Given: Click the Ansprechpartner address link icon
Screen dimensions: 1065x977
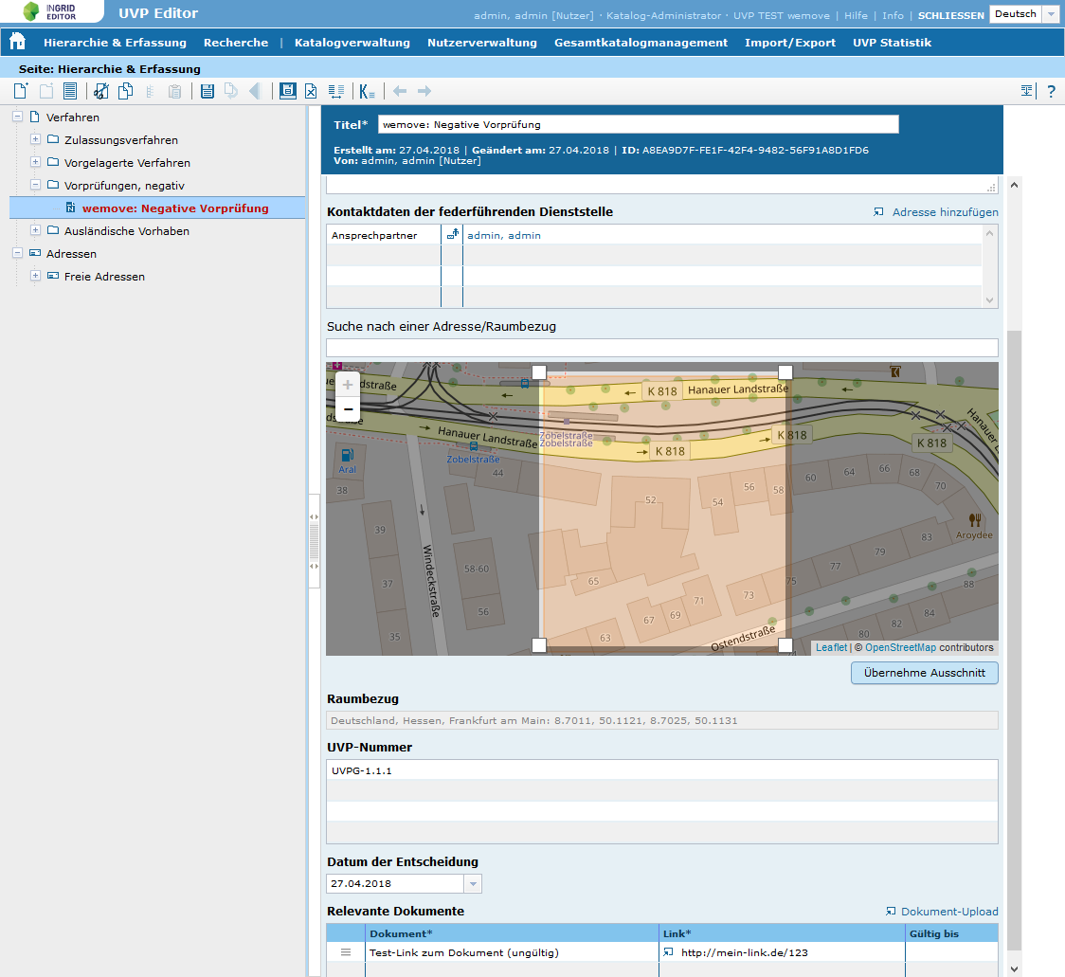Looking at the screenshot, I should [452, 234].
